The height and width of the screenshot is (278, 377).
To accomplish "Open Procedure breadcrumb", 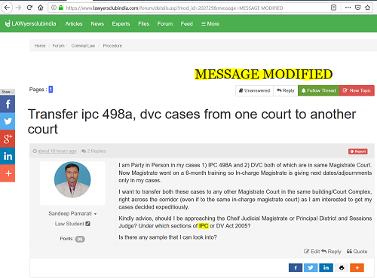I will pyautogui.click(x=112, y=46).
